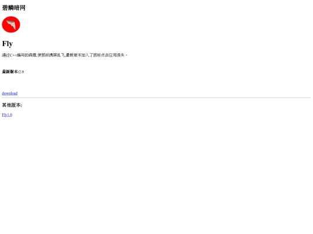Click the C++ virus description paragraph
The height and width of the screenshot is (234, 313).
click(x=64, y=55)
